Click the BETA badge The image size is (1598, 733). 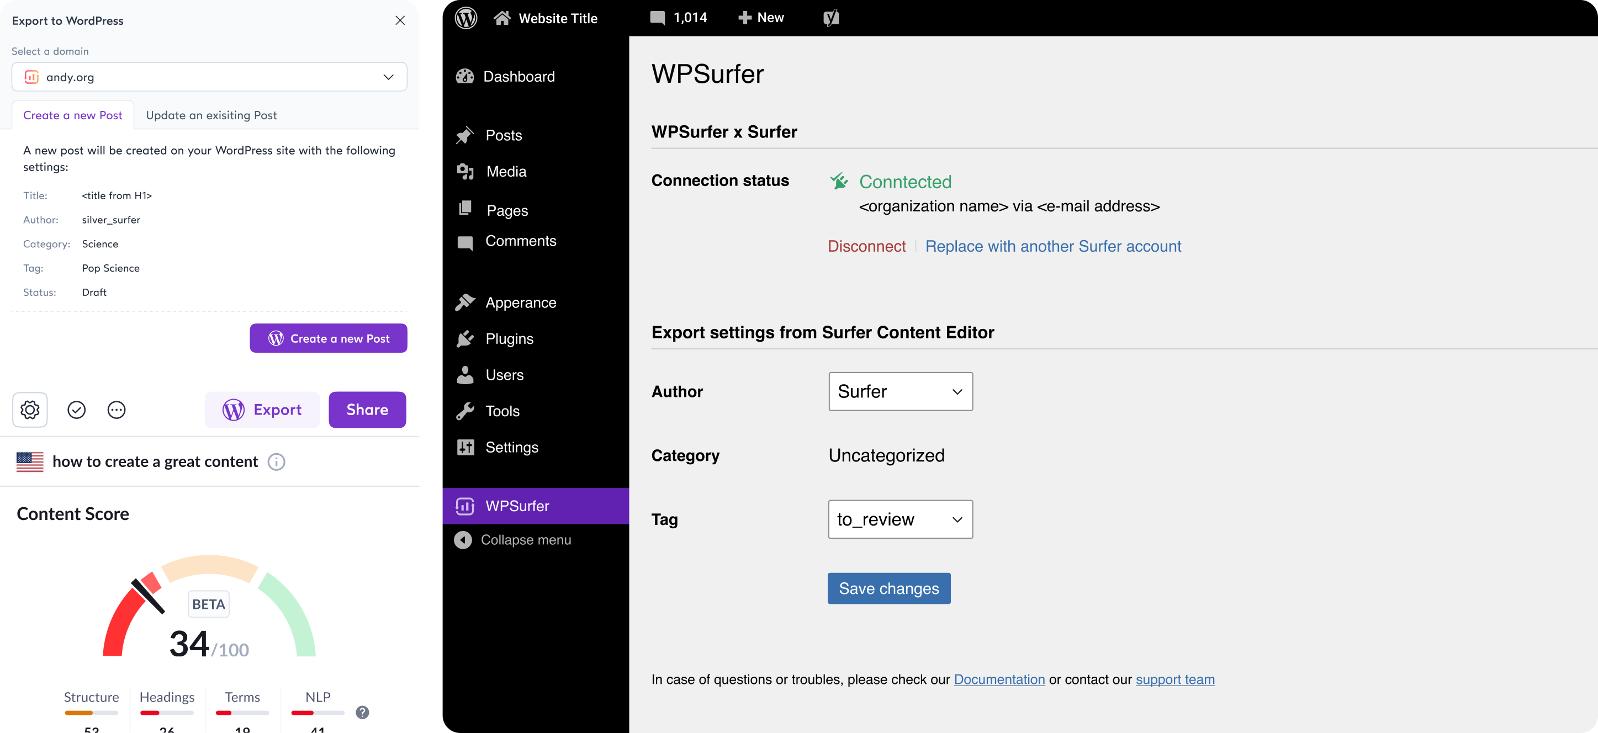click(x=208, y=604)
